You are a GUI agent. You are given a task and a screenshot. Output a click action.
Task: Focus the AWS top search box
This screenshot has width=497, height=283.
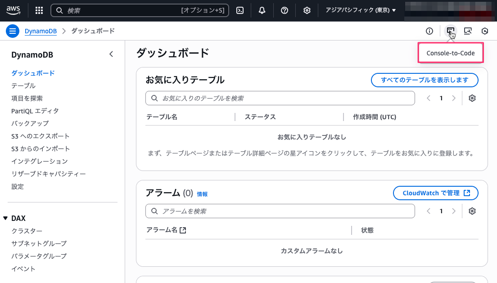click(140, 10)
